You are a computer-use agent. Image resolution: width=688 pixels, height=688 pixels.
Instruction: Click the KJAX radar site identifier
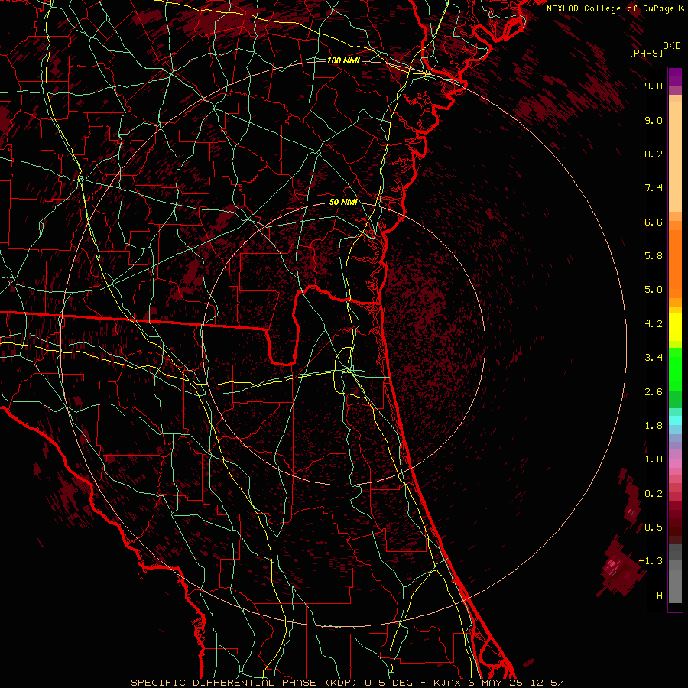point(448,683)
